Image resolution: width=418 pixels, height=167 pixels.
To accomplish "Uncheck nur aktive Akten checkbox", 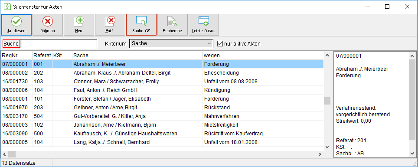I will tap(220, 43).
